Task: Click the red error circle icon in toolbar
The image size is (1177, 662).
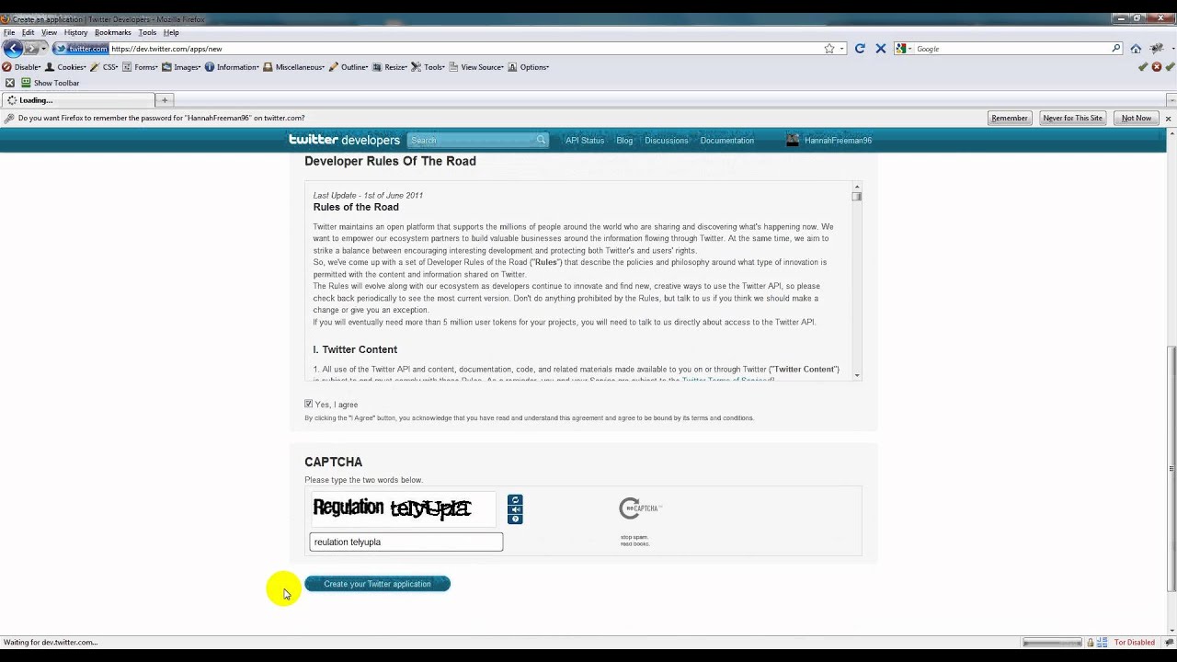Action: [1157, 67]
